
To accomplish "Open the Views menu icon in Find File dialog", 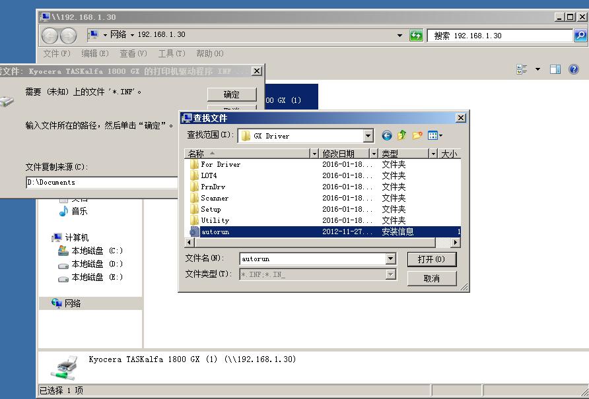I will (433, 135).
